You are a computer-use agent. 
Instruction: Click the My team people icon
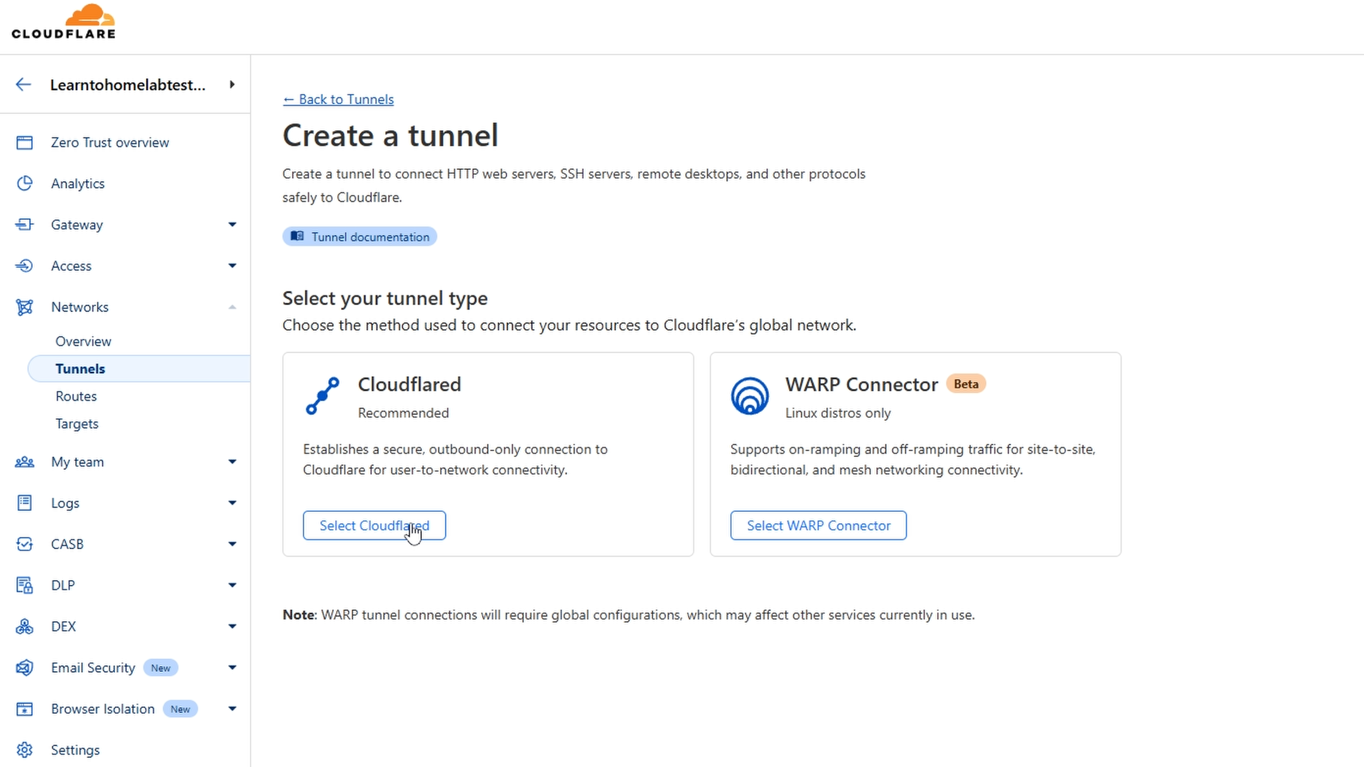[25, 462]
